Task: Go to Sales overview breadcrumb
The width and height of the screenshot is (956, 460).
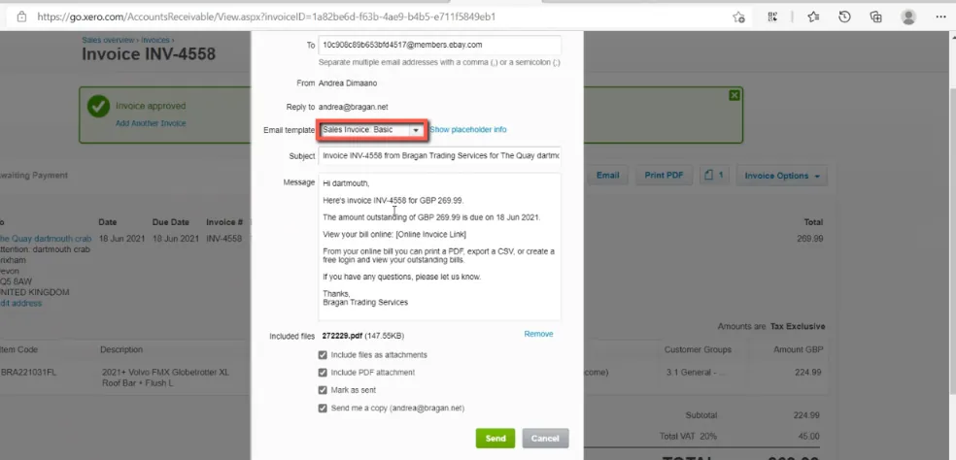Action: 108,40
